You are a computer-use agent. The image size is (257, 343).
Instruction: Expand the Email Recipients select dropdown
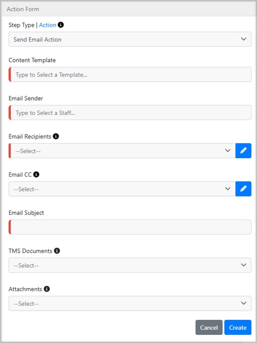122,151
